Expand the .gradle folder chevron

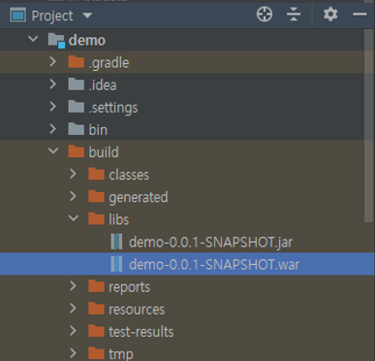pyautogui.click(x=53, y=61)
